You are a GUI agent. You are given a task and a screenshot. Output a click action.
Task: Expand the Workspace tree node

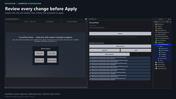tap(154, 24)
